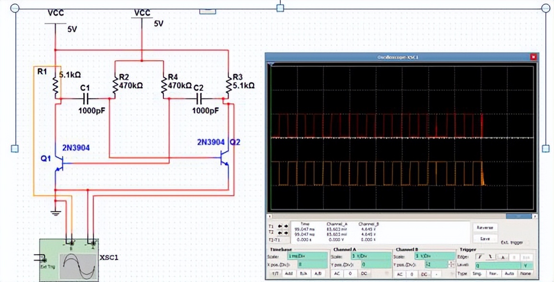
Task: Click the 5.1kΩ label of R3
Action: [x=244, y=85]
